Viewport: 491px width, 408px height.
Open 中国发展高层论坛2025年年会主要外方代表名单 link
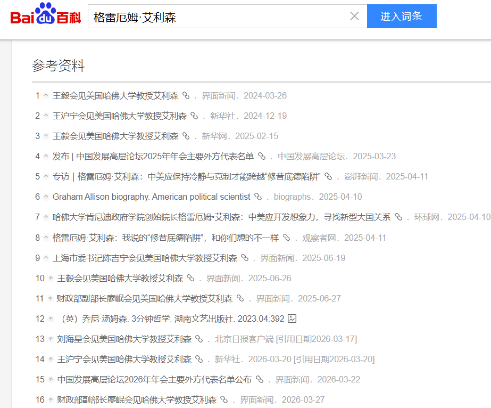click(x=153, y=157)
